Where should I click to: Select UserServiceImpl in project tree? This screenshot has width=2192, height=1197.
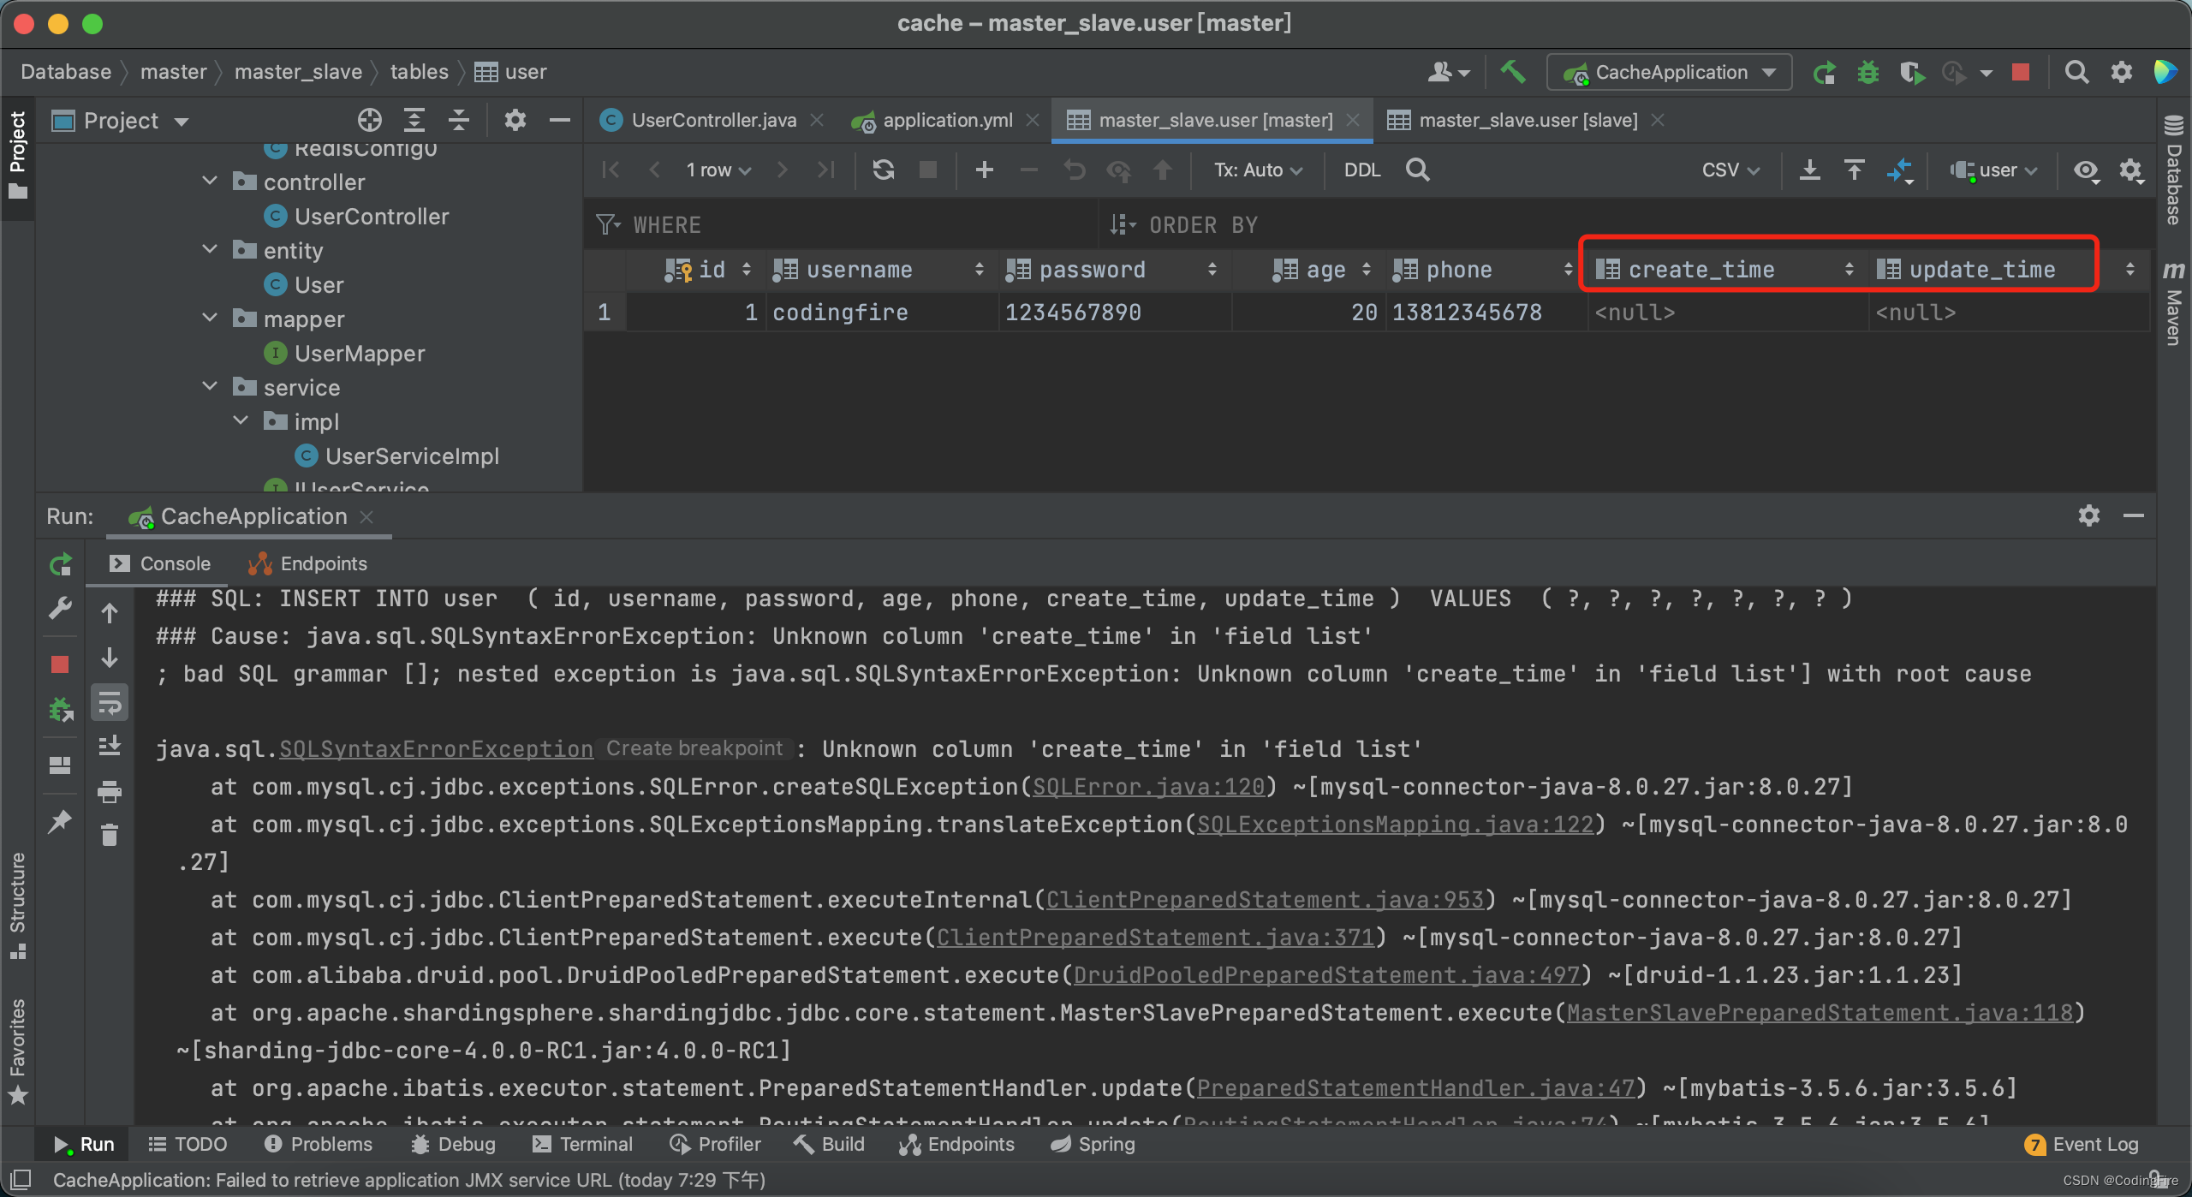click(x=411, y=456)
